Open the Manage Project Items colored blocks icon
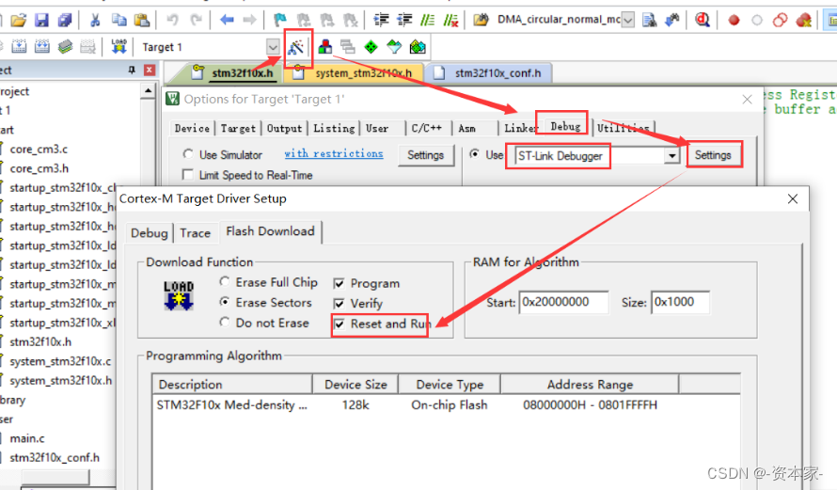Image resolution: width=837 pixels, height=490 pixels. click(x=324, y=47)
